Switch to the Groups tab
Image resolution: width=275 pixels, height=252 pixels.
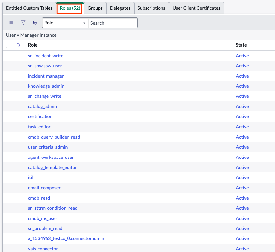click(95, 8)
